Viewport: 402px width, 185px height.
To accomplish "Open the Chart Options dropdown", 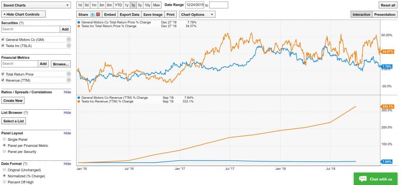I will [x=197, y=15].
